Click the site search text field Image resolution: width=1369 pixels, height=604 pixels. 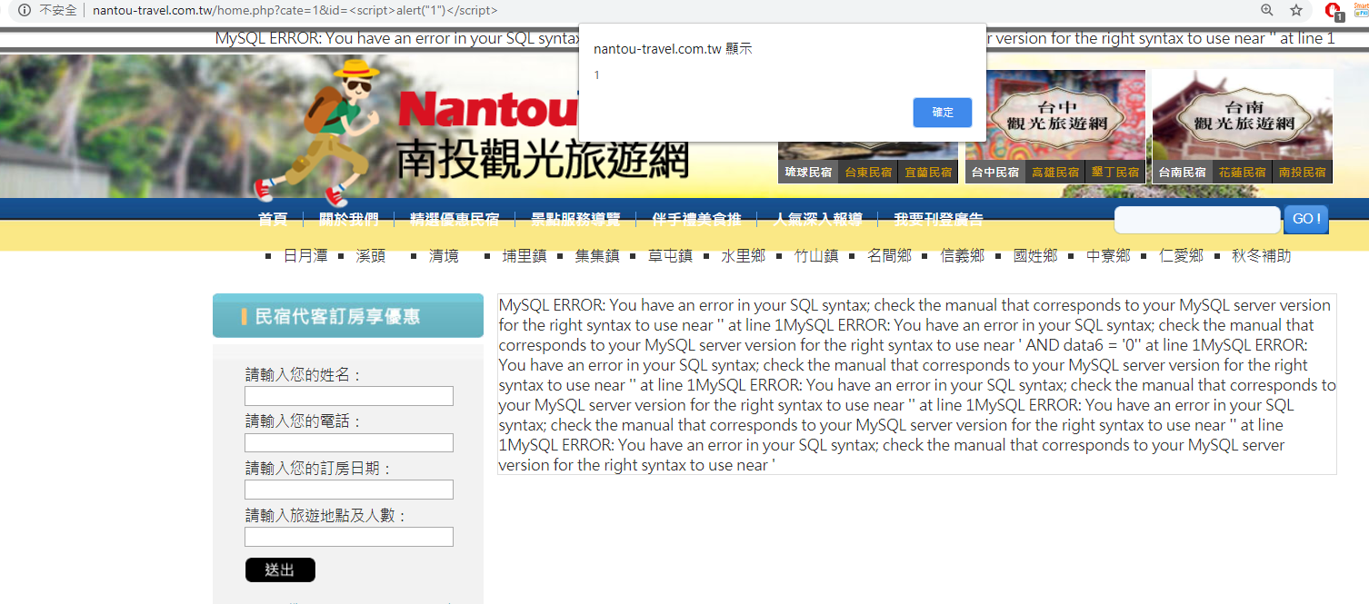1197,220
